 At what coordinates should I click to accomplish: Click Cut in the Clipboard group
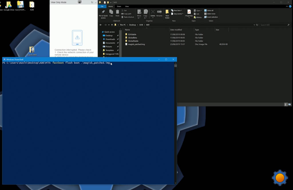(124, 11)
